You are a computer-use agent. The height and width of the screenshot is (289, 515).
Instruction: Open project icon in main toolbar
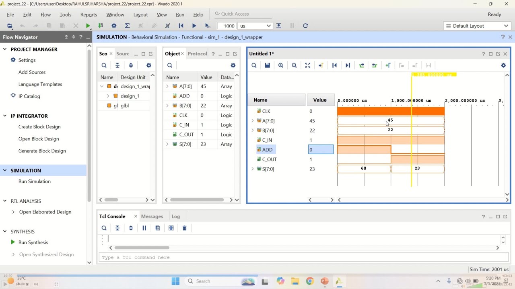click(10, 26)
